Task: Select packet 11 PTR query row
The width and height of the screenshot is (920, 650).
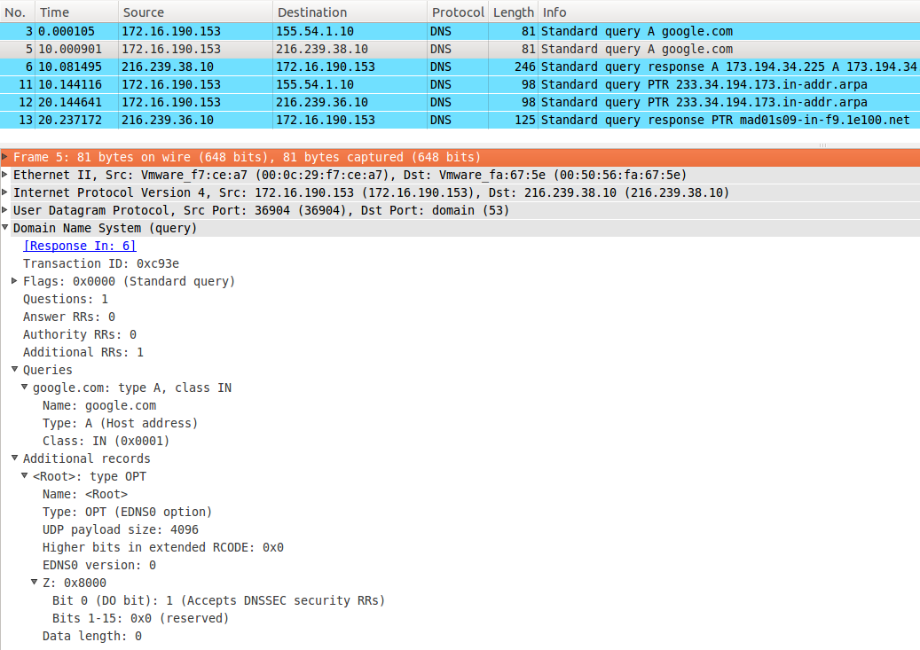Action: 460,84
